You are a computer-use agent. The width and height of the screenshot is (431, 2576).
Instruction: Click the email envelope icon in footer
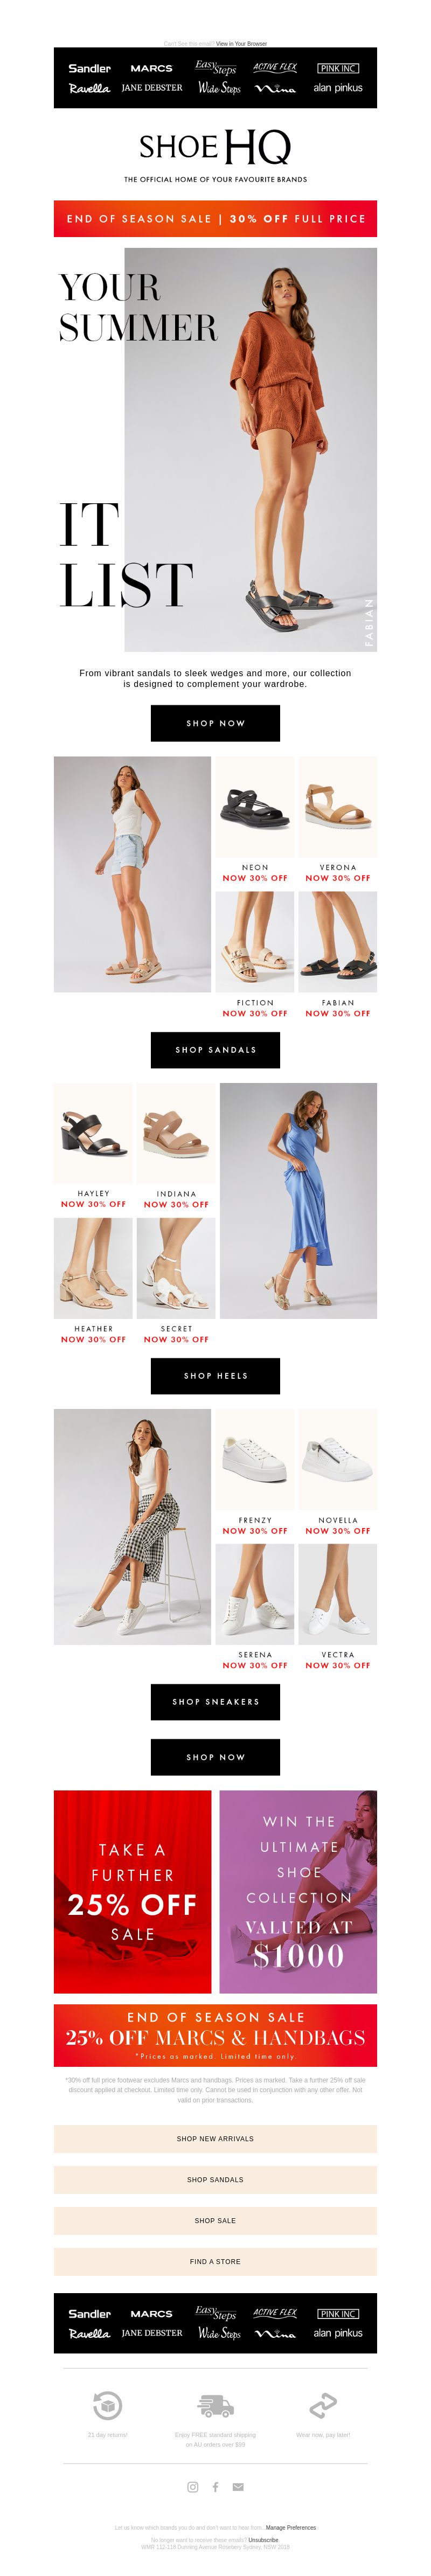[238, 2486]
